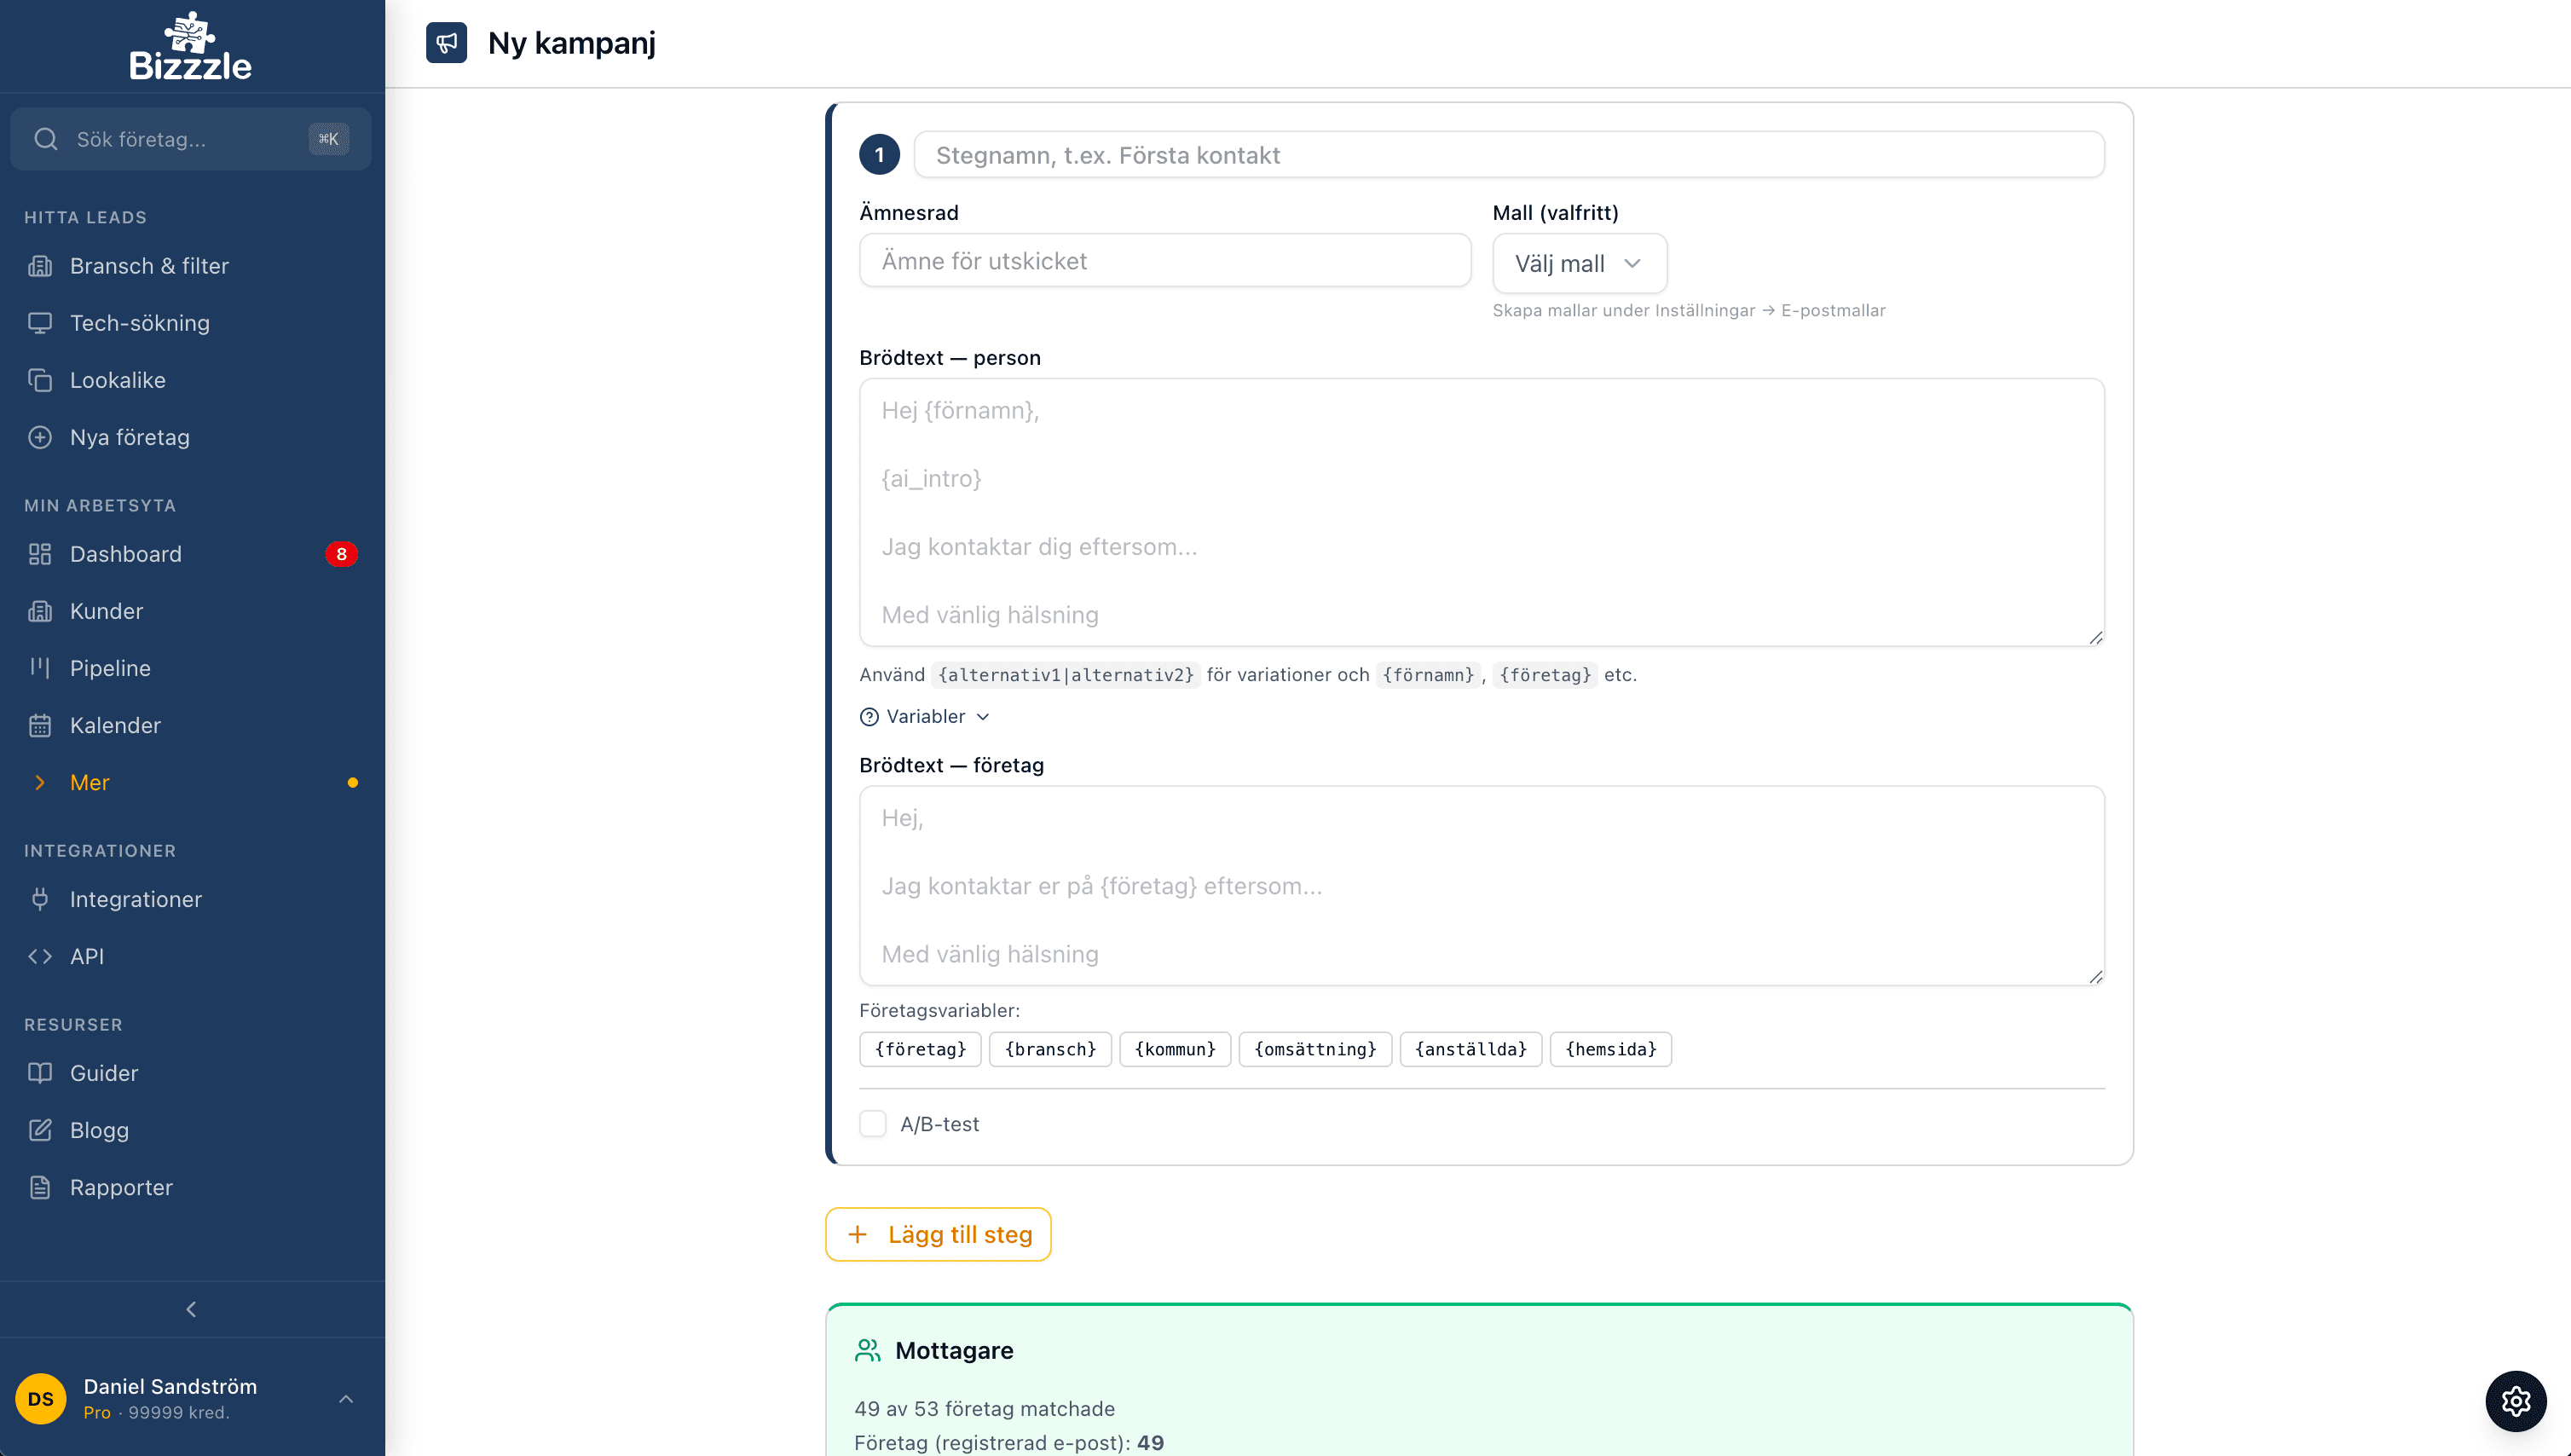Open Rapporter document icon
2571x1456 pixels.
[40, 1187]
